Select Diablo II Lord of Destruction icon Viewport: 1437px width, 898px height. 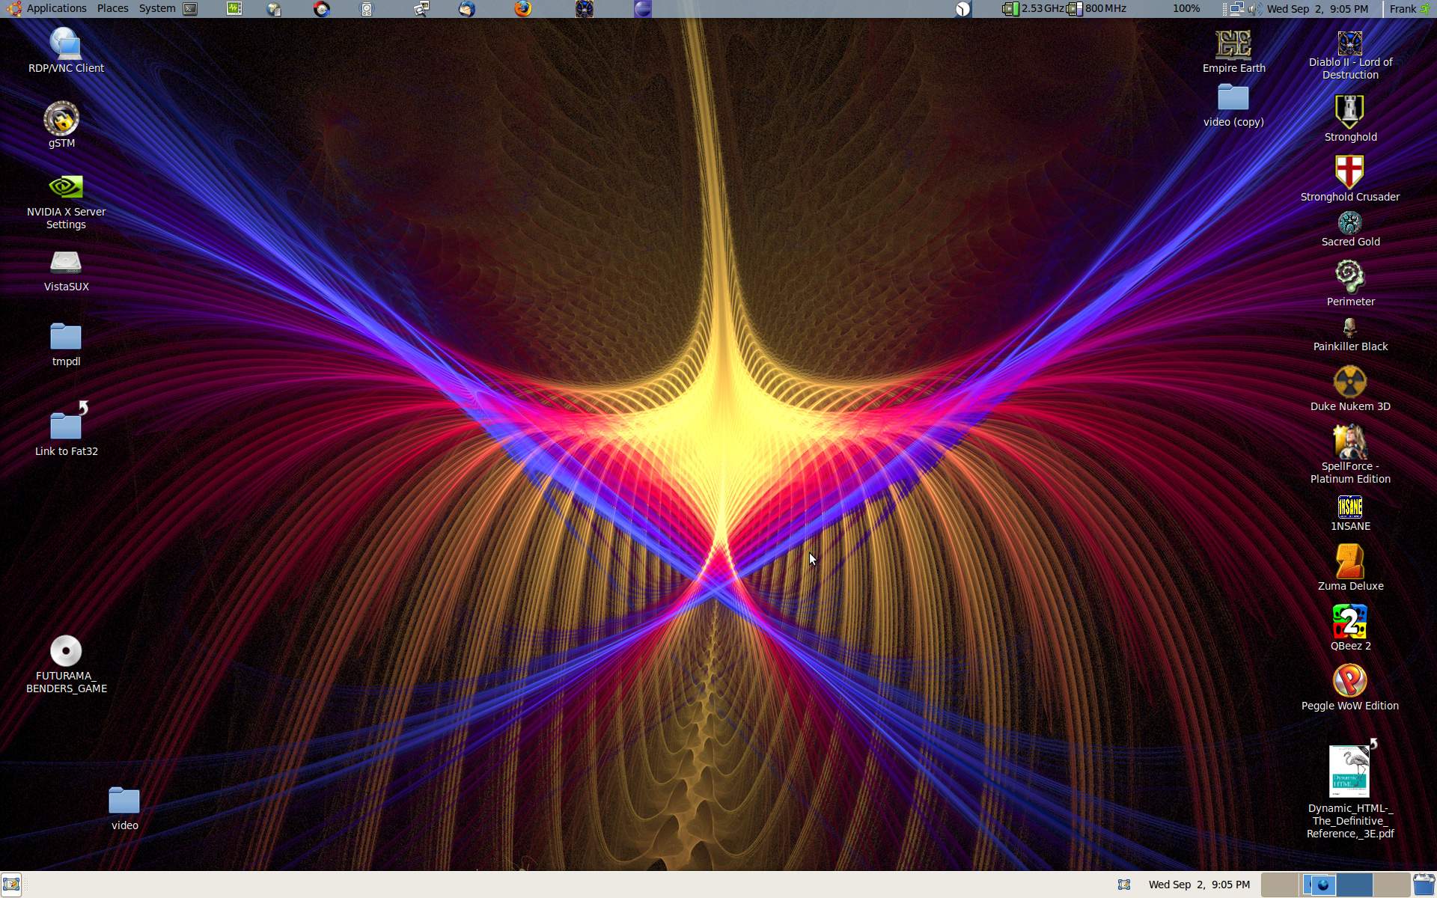(1350, 55)
